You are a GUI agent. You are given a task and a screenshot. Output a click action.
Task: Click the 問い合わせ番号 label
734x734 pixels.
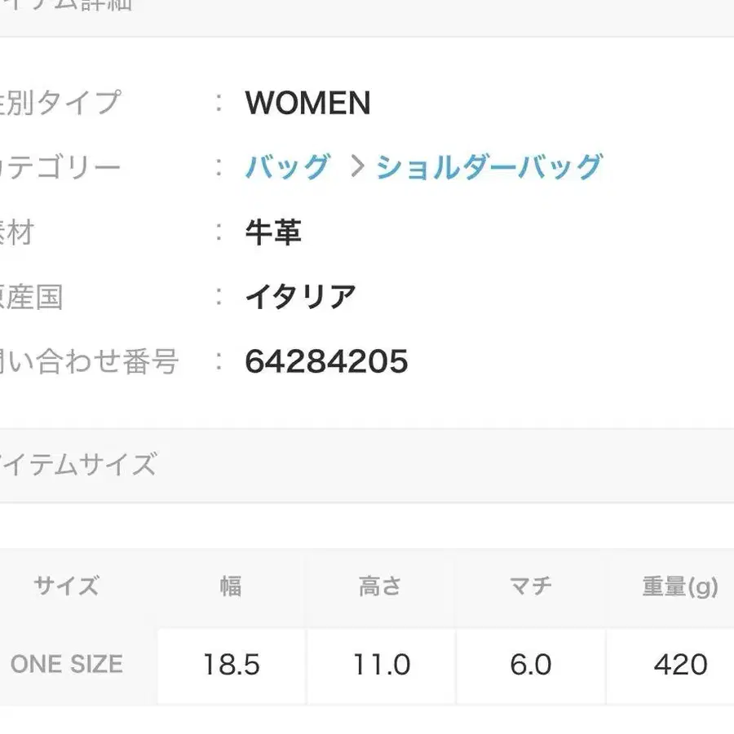pos(89,361)
